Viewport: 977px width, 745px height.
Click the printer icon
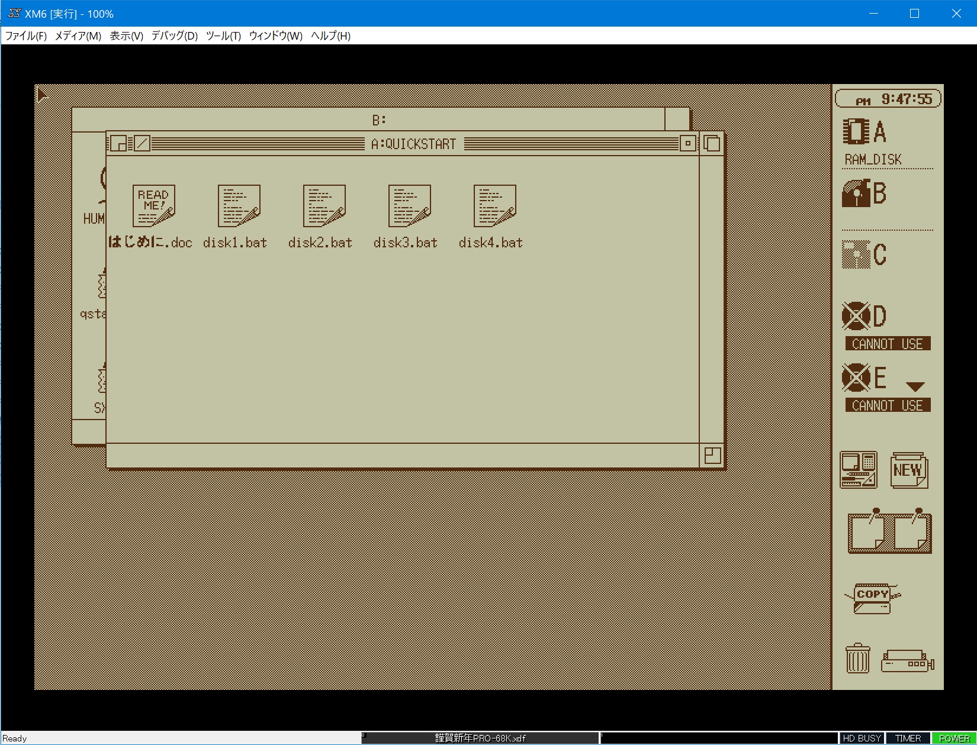click(x=907, y=661)
